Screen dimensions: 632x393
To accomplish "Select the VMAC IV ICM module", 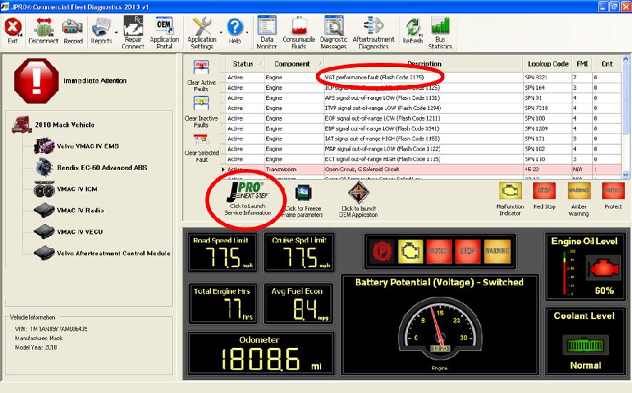I will click(x=76, y=188).
